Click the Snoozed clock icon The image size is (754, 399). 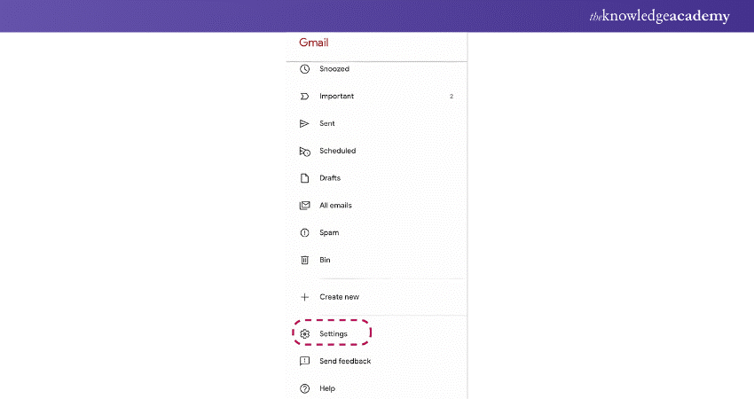tap(304, 69)
